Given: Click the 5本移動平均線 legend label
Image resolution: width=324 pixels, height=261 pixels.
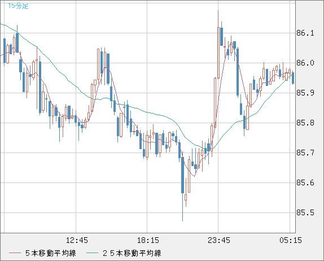Looking at the screenshot, I should [51, 253].
